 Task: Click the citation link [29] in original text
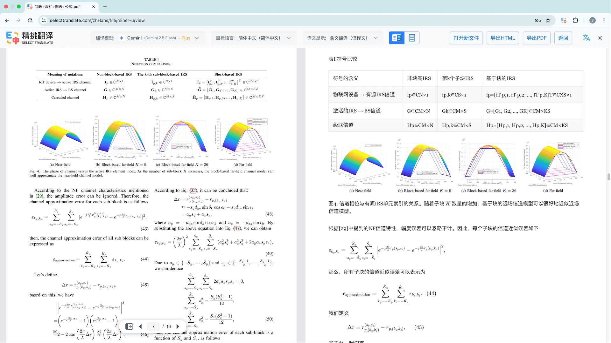pos(39,196)
